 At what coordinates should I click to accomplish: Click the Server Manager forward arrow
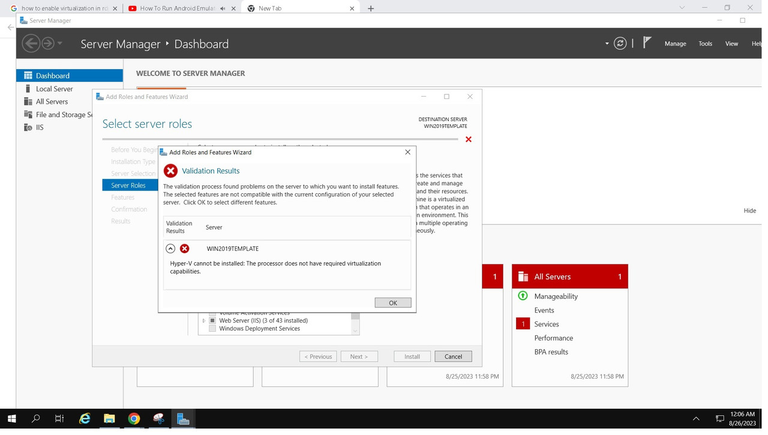pos(48,43)
